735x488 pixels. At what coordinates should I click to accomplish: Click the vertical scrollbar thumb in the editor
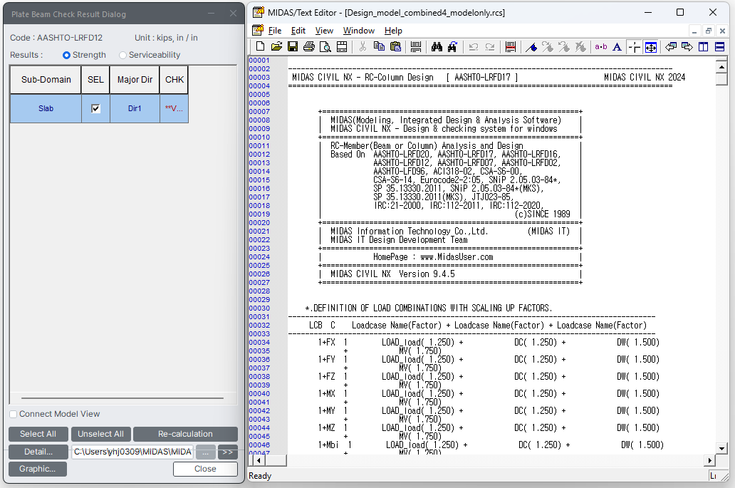[722, 79]
